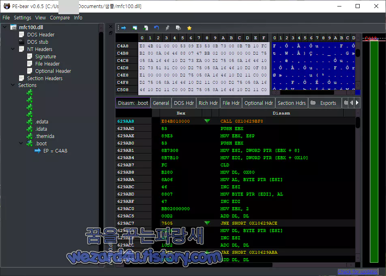Select the CLD instruction line

coord(225,165)
